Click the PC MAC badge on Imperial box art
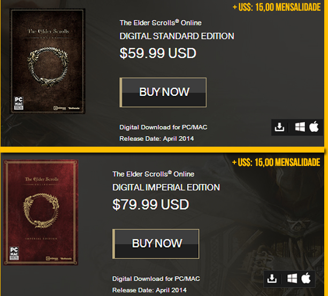Screen dimensions: 328x296 click(x=14, y=253)
